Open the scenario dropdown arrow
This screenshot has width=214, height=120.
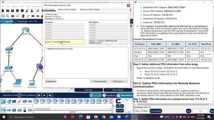[x=122, y=101]
